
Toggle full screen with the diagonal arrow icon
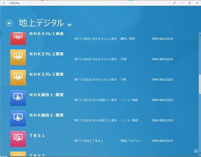(174, 3)
